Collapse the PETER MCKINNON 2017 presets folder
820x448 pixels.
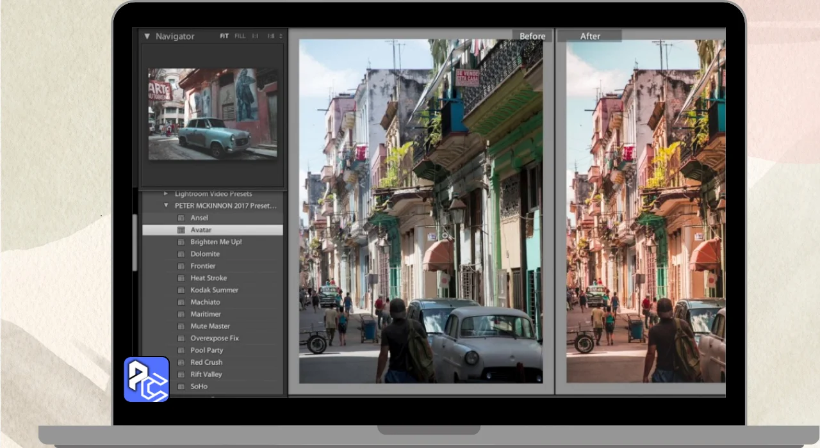tap(166, 205)
